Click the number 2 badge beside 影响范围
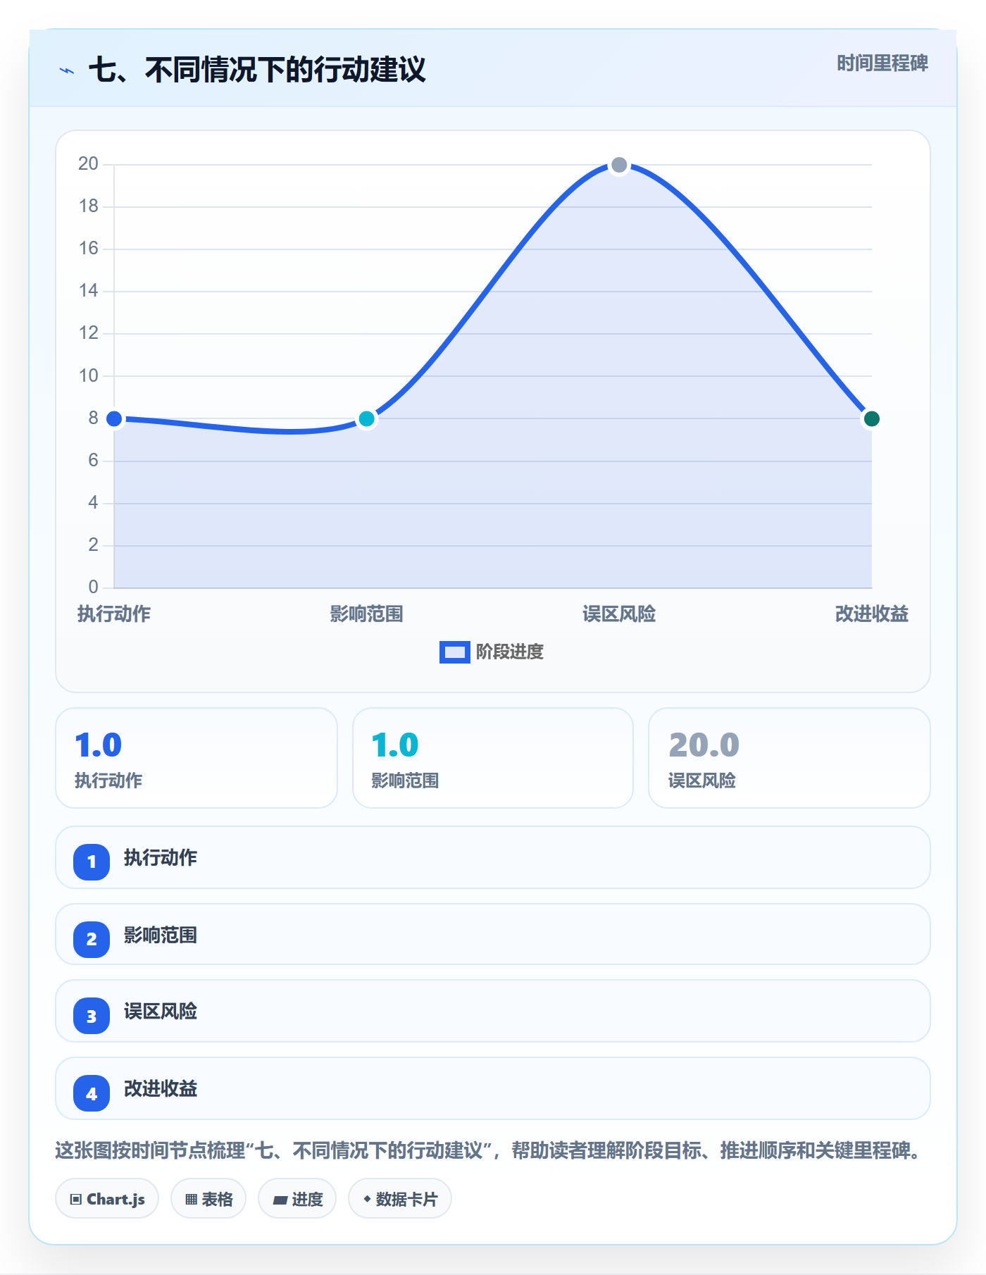 coord(92,939)
